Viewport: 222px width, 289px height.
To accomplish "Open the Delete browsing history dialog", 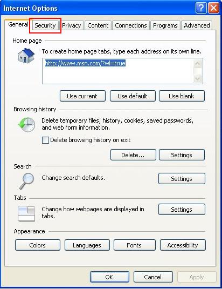I will (x=133, y=155).
